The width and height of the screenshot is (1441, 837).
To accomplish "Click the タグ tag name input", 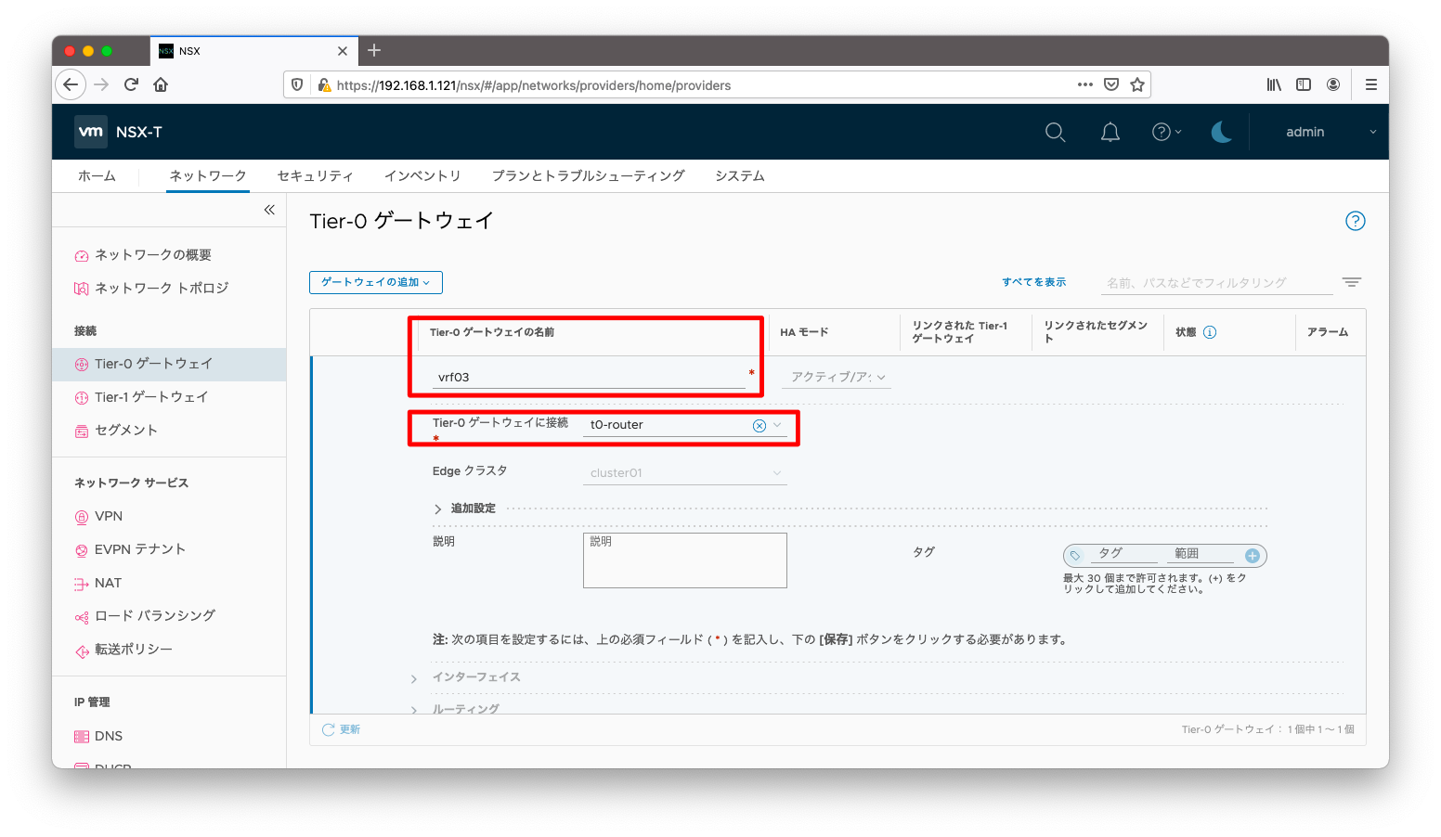I will [1125, 554].
